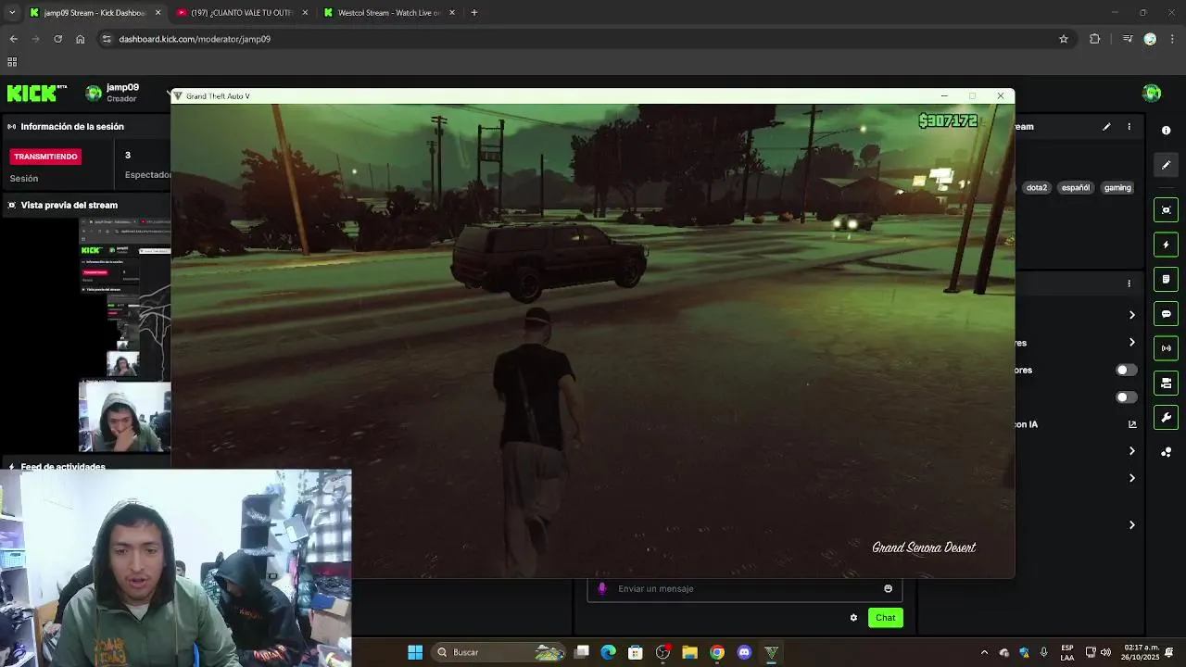Open the broadcast signal icon in the right sidebar
Viewport: 1186px width, 667px height.
click(x=1167, y=348)
